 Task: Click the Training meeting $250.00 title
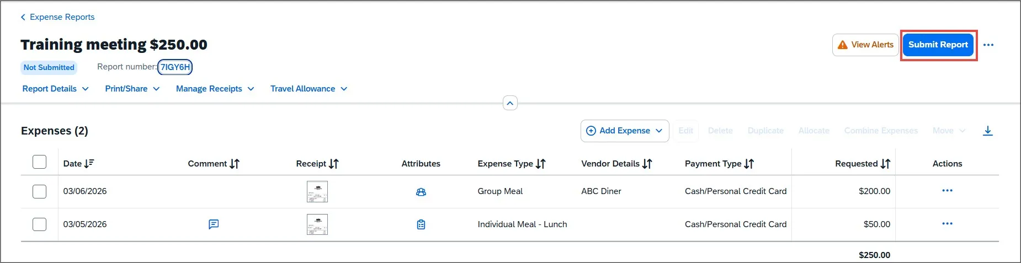point(114,44)
